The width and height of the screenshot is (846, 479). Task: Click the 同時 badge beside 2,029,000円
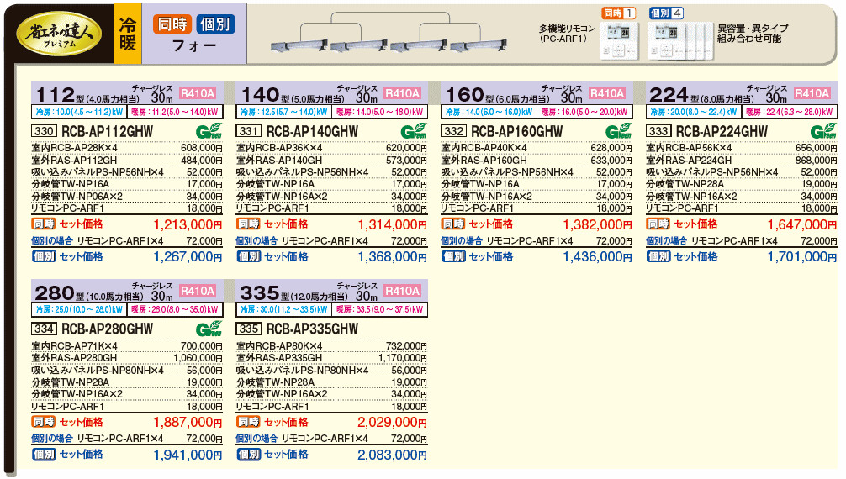pyautogui.click(x=249, y=422)
